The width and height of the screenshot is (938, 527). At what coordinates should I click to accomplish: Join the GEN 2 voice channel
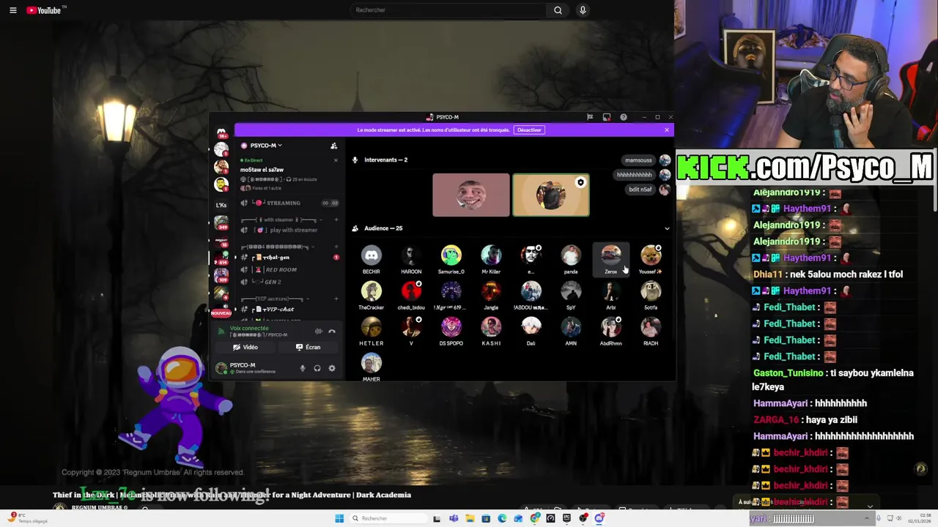(289, 282)
